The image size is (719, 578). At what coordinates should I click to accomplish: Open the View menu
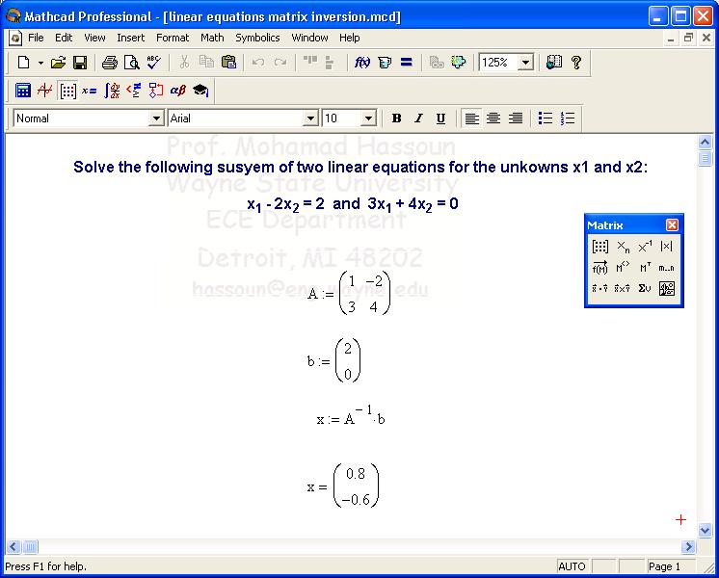point(94,38)
